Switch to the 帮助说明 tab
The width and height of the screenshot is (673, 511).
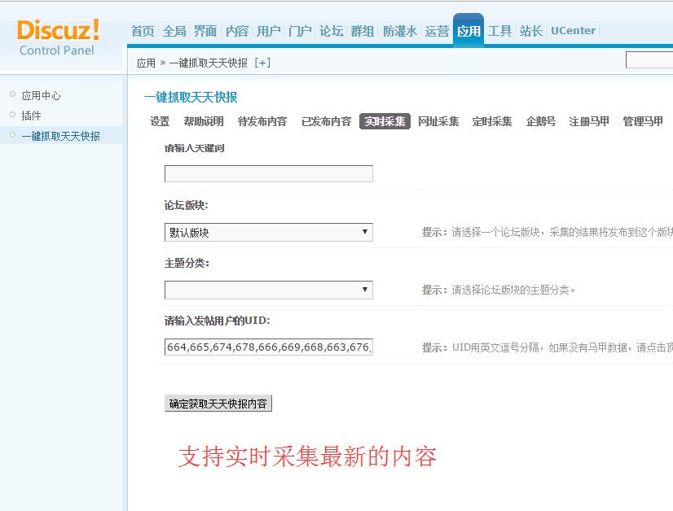pyautogui.click(x=204, y=121)
